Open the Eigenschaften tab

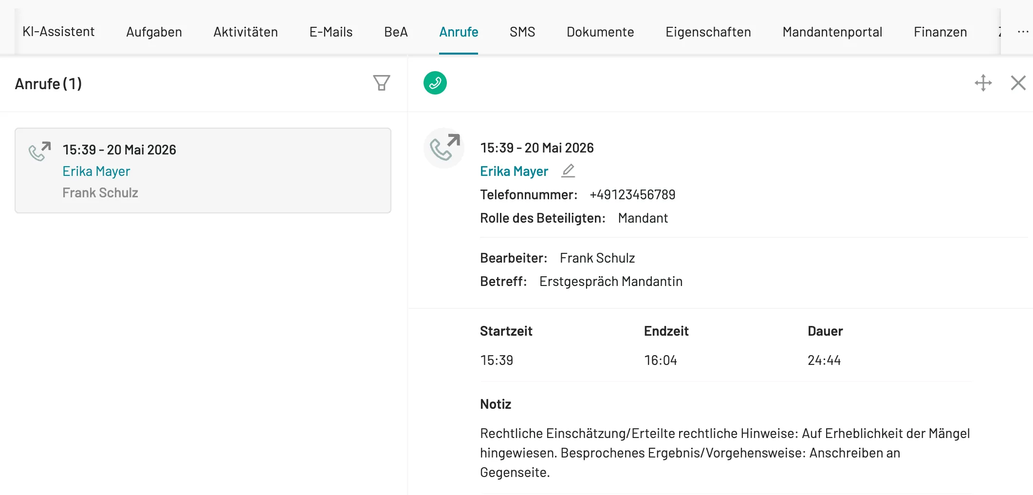coord(708,32)
